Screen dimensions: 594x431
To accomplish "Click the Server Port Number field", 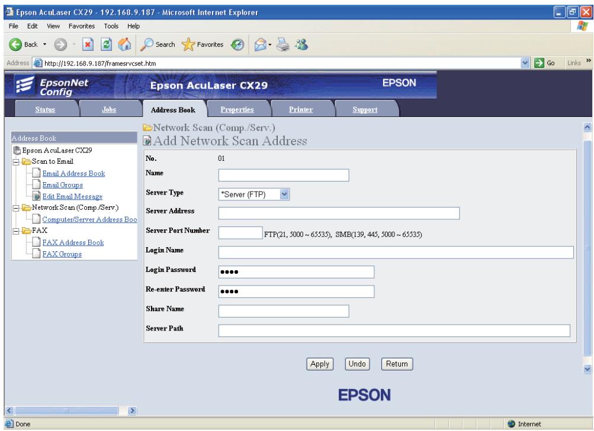I will coord(240,233).
